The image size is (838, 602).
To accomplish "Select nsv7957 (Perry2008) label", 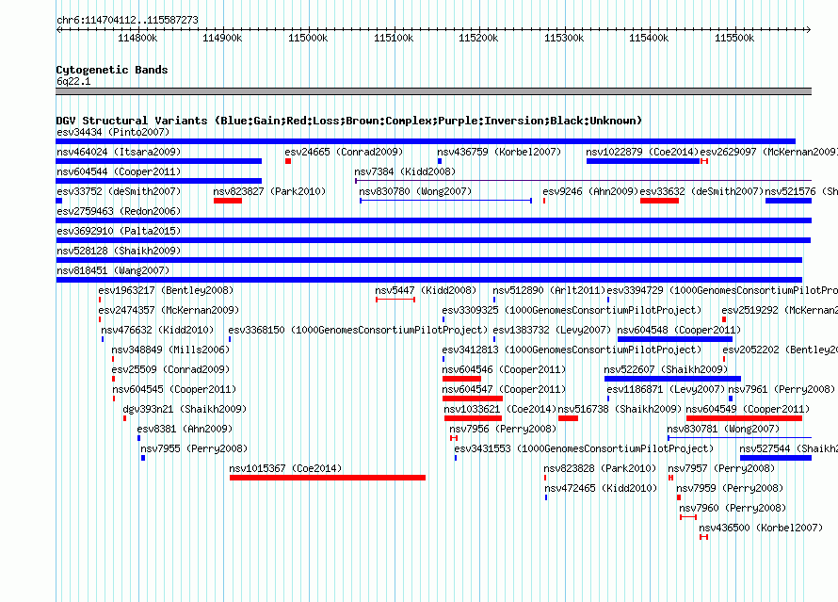I will [721, 468].
